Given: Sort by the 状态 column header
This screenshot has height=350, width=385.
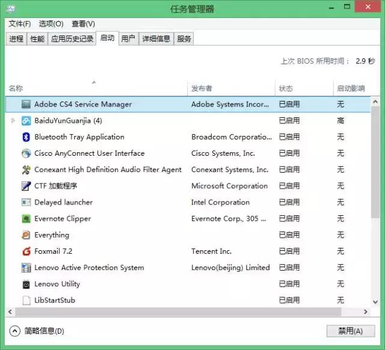Looking at the screenshot, I should [x=304, y=88].
